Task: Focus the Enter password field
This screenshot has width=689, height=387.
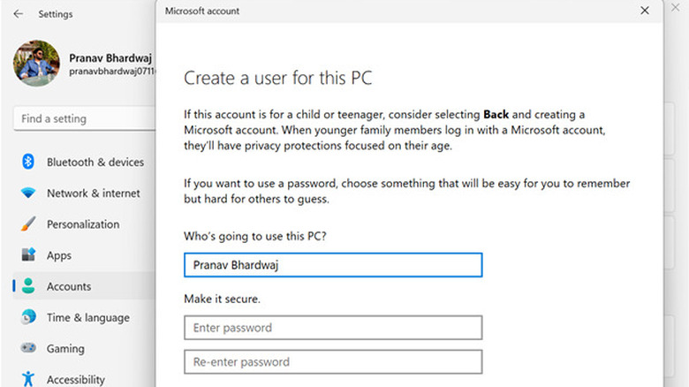Action: point(333,328)
